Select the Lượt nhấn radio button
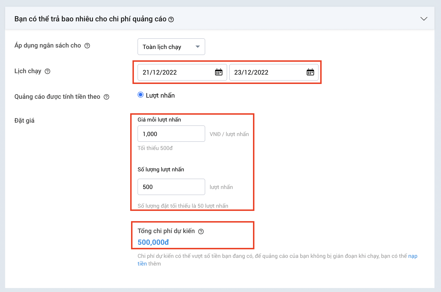441x292 pixels. tap(140, 95)
